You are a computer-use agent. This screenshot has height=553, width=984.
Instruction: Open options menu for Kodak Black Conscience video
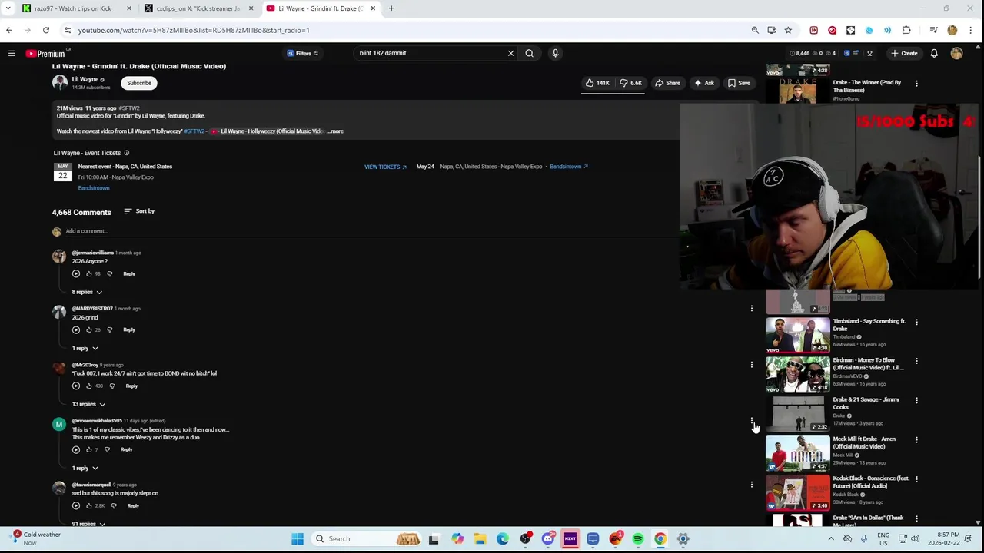916,479
